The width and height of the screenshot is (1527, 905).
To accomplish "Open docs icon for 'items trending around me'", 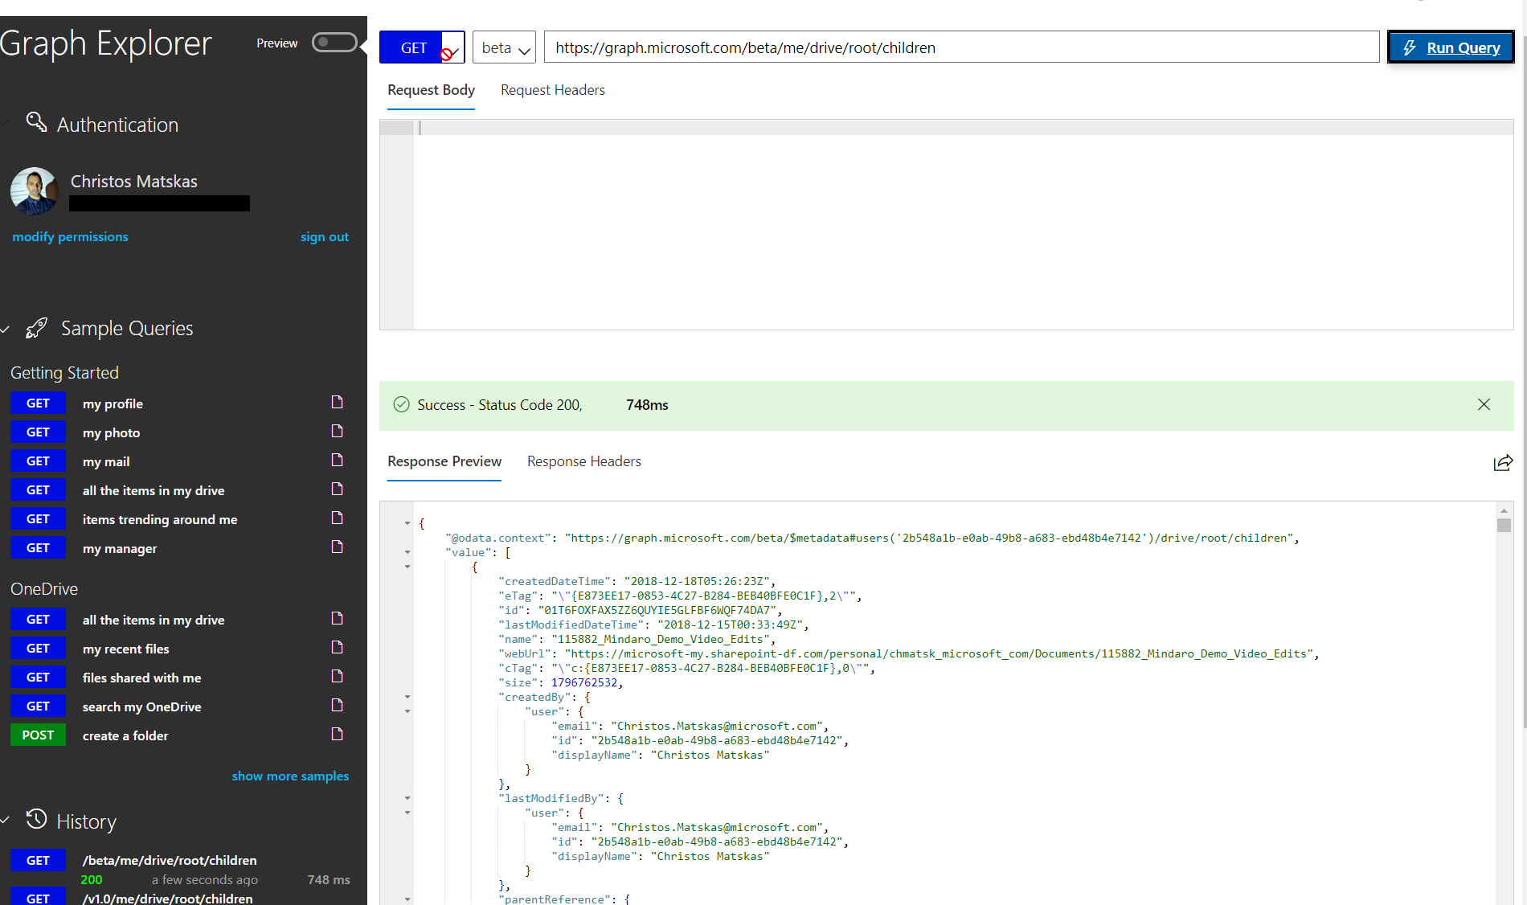I will click(x=338, y=518).
